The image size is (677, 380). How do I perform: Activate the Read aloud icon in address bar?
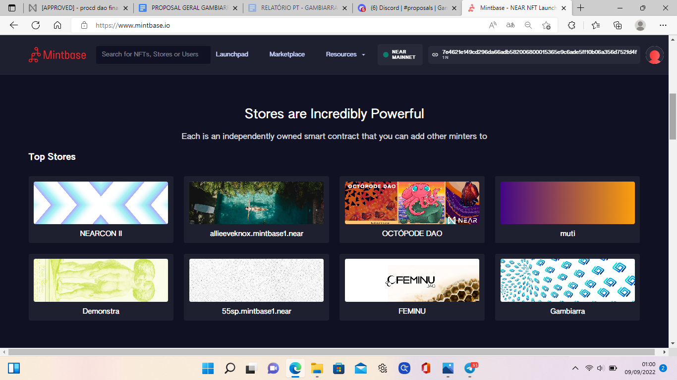pyautogui.click(x=493, y=25)
